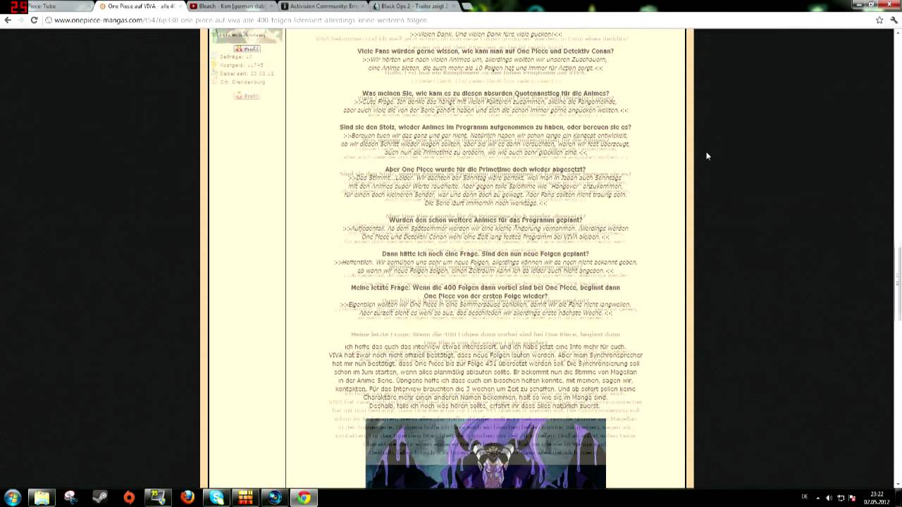Open the volume control in tray

[x=829, y=498]
